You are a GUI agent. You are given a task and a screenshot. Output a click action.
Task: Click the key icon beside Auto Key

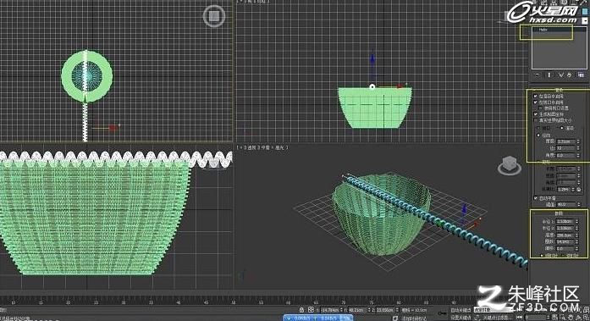[x=443, y=313]
